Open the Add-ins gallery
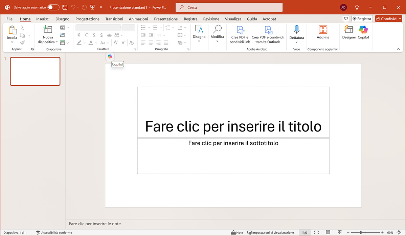Viewport: 406px width, 236px height. (x=323, y=32)
